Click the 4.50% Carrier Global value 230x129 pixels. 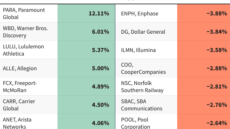[101, 105]
